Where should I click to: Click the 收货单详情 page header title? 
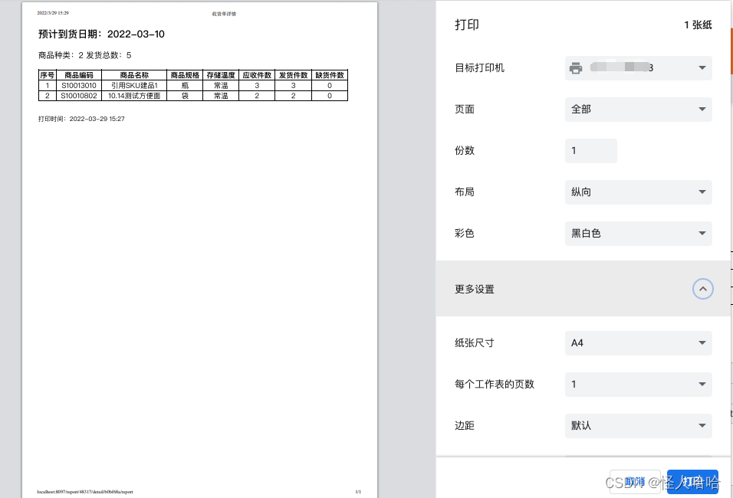pos(224,14)
